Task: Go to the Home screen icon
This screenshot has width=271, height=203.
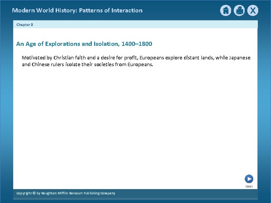Action: click(x=225, y=11)
